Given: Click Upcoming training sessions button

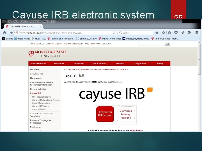Looking at the screenshot, I should tap(126, 114).
